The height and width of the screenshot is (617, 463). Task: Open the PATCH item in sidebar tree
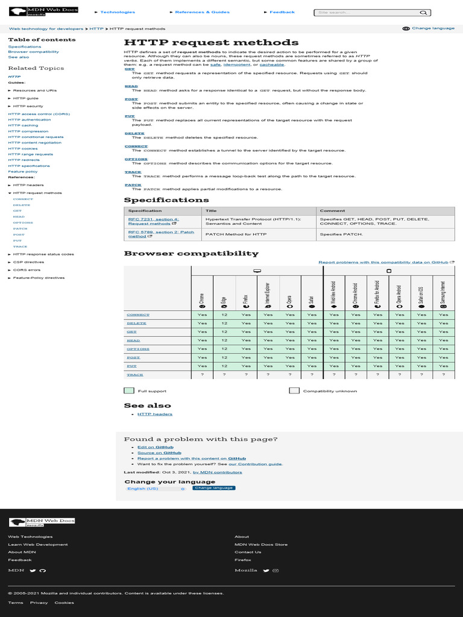(20, 228)
